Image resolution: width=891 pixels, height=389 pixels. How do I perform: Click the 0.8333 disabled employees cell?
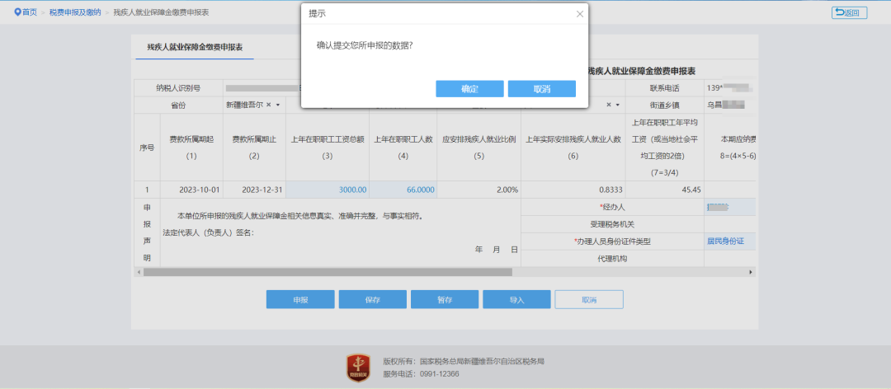coord(573,190)
